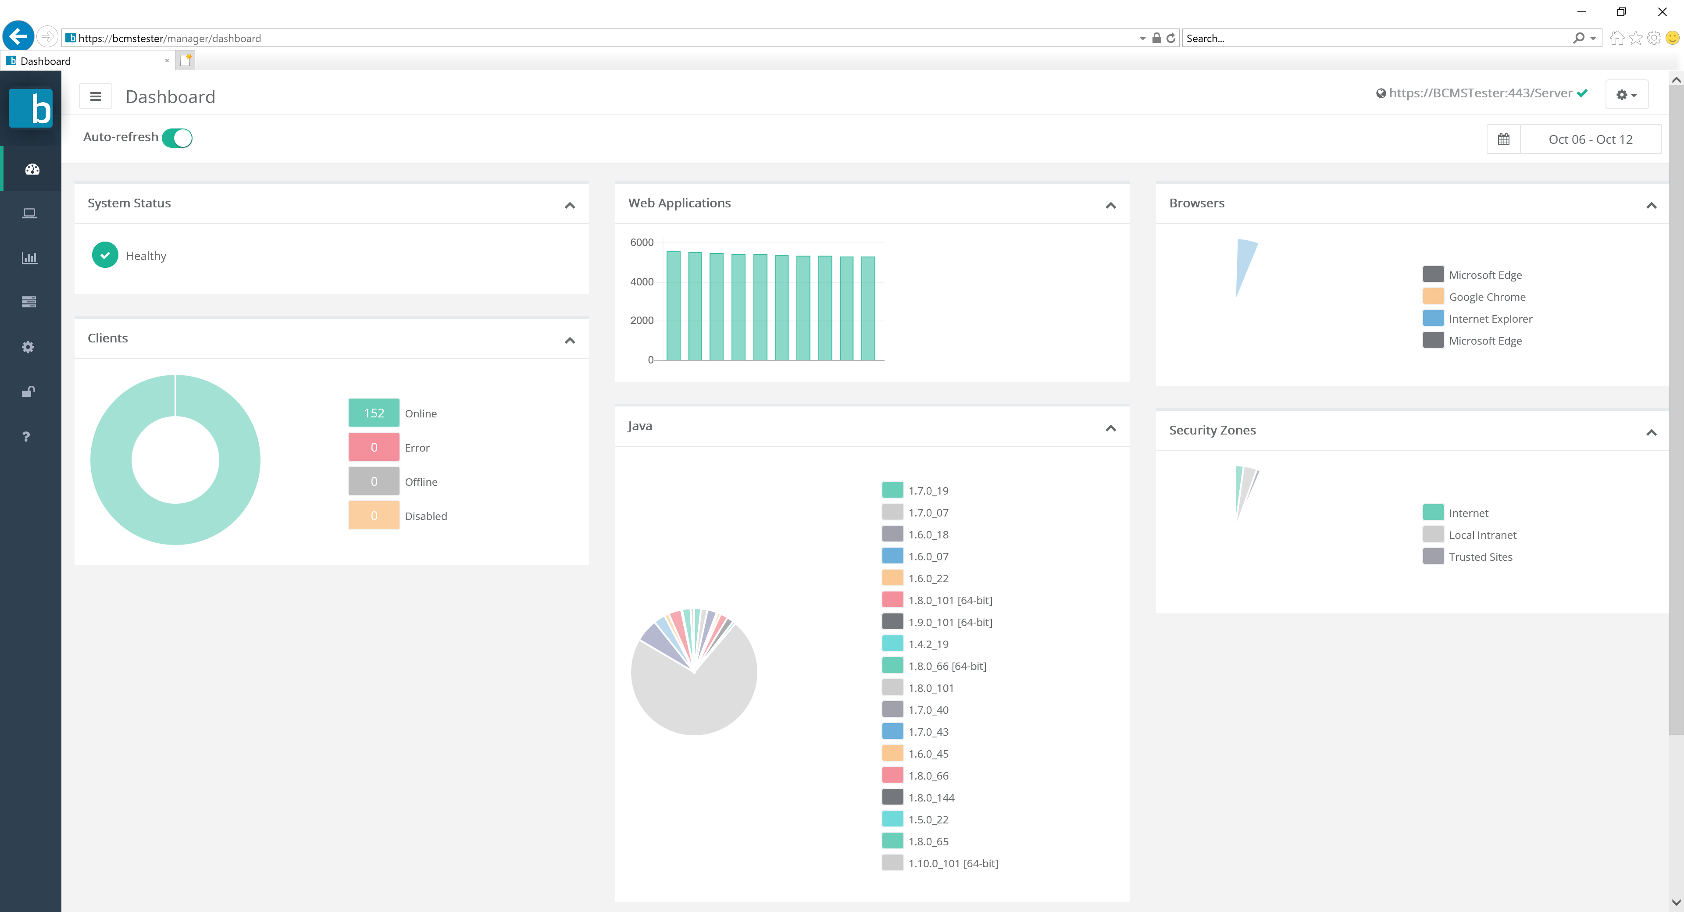Open the unlock padlock sidebar icon
Image resolution: width=1684 pixels, height=912 pixels.
click(28, 391)
